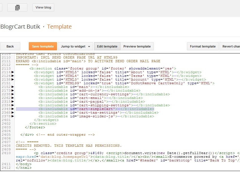Click the folded marker in add-on-js line
Viewport: 240px width, 177px height.
pyautogui.click(x=105, y=90)
